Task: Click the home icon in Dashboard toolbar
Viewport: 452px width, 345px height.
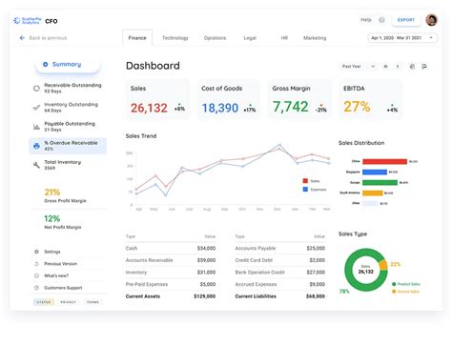Action: pyautogui.click(x=385, y=67)
